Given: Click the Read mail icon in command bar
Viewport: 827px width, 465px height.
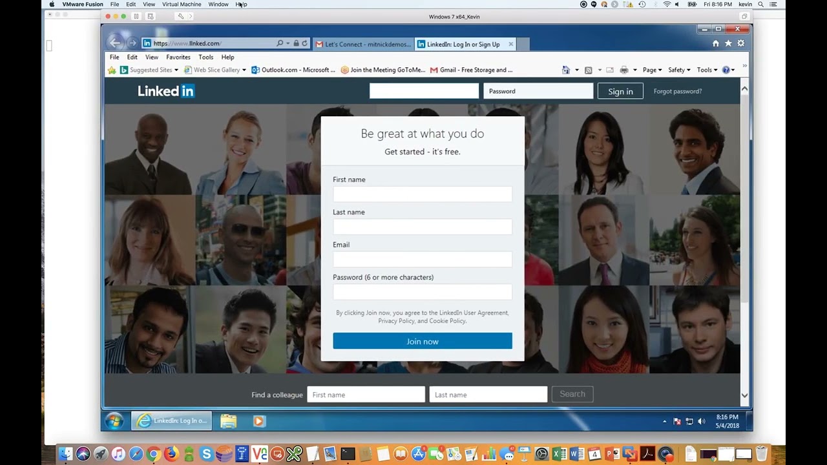Looking at the screenshot, I should (x=609, y=70).
